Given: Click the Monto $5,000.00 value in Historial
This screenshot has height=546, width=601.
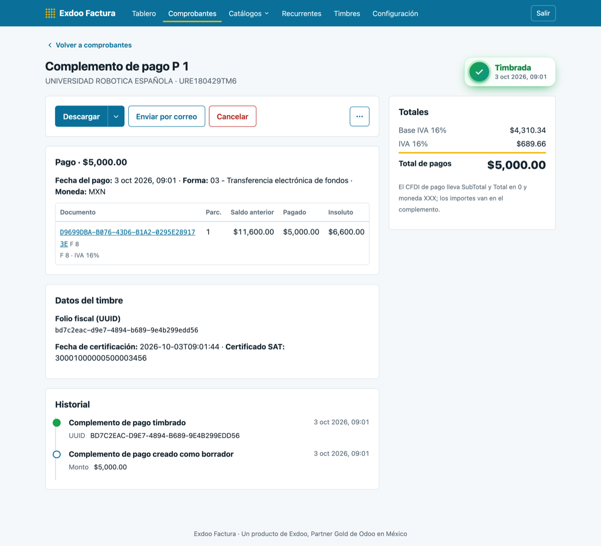Looking at the screenshot, I should 110,467.
